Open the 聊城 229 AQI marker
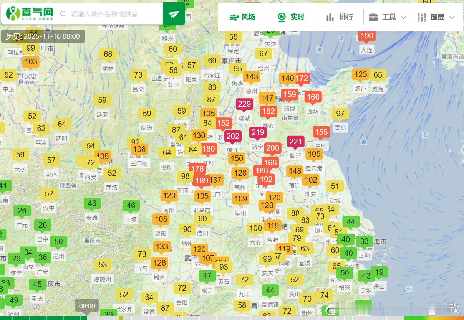464x320 pixels. (244, 105)
